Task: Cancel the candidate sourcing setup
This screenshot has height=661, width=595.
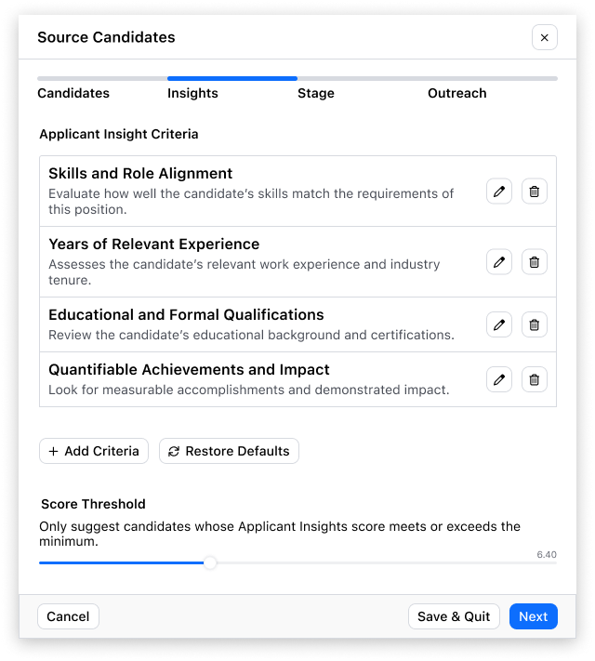Action: [x=68, y=616]
